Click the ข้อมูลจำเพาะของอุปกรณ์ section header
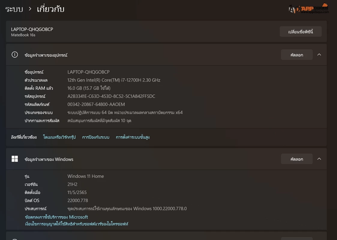The width and height of the screenshot is (337, 240). pyautogui.click(x=166, y=55)
